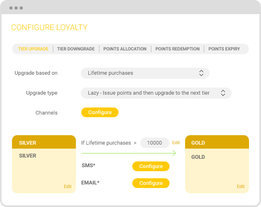Image resolution: width=261 pixels, height=207 pixels.
Task: Configure the SMS notification
Action: (x=151, y=166)
